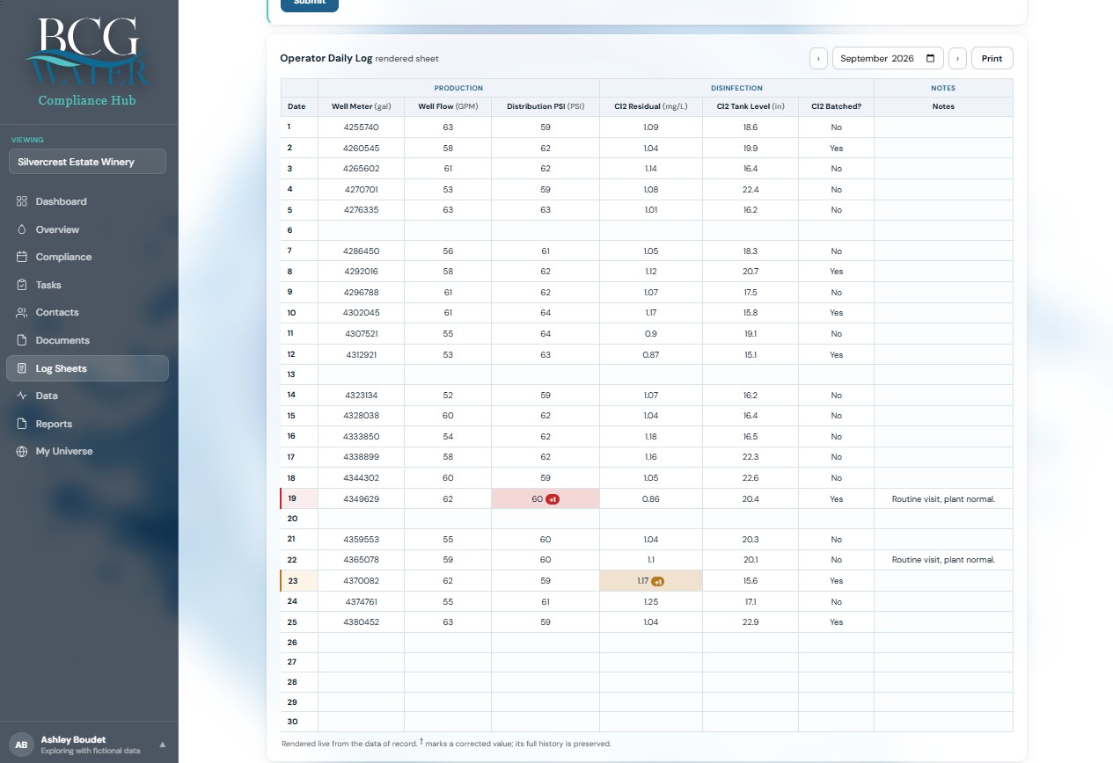Image resolution: width=1113 pixels, height=763 pixels.
Task: Expand the Ashley Boudet user menu arrow
Action: tap(162, 745)
